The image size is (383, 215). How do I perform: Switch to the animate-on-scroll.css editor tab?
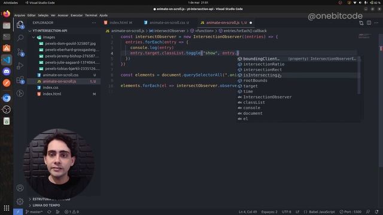[x=167, y=23]
